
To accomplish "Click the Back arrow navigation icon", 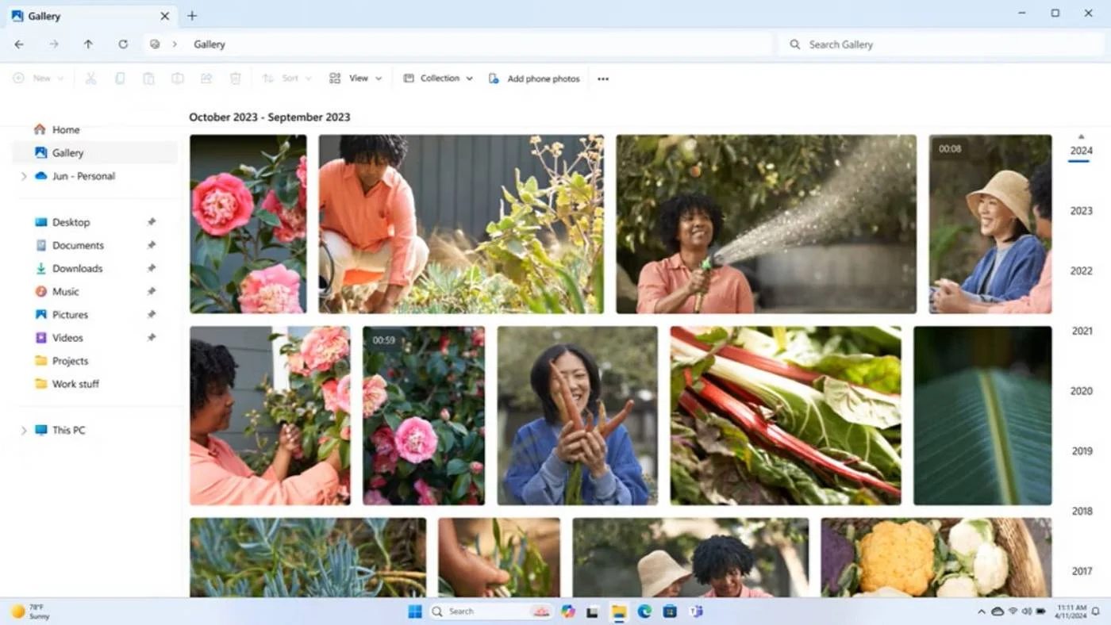I will pos(19,44).
